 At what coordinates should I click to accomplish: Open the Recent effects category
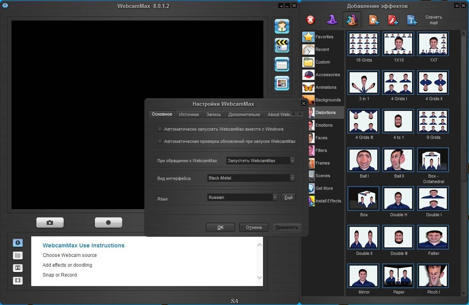tap(323, 49)
